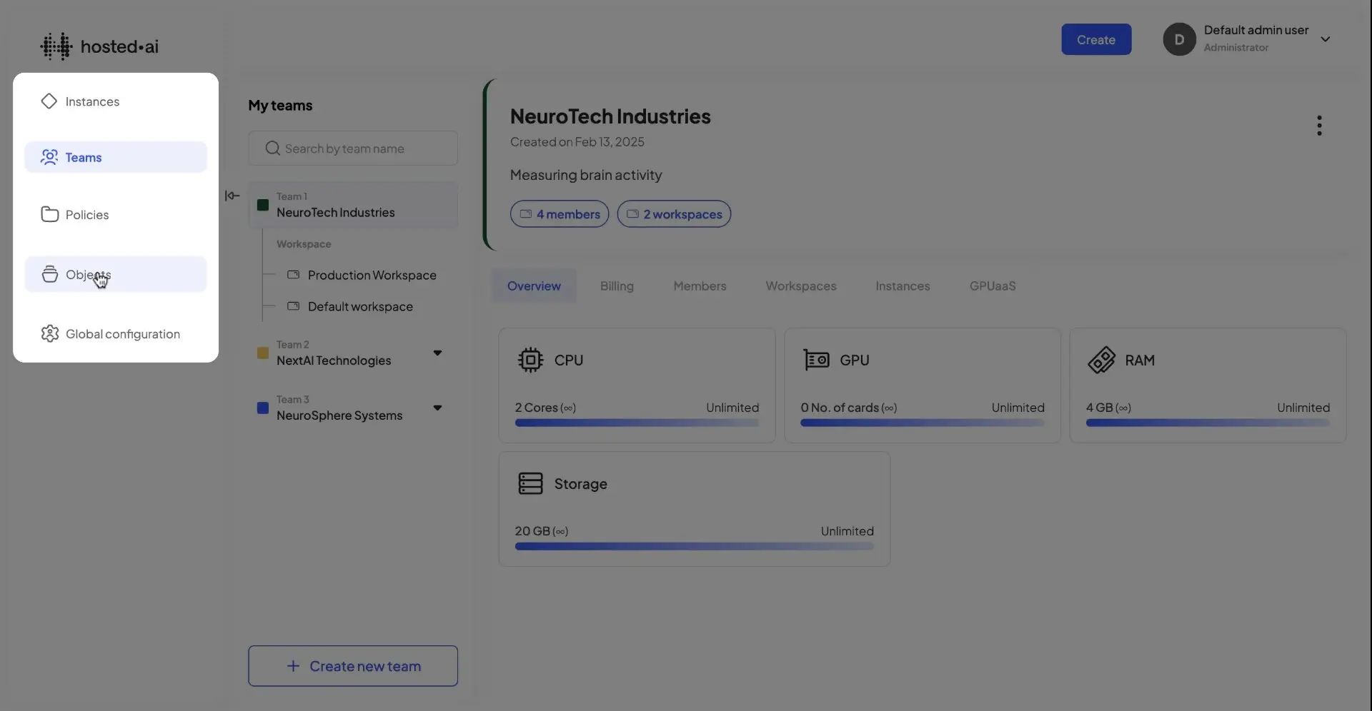This screenshot has height=711, width=1372.
Task: Click the GPU card icon
Action: point(817,359)
